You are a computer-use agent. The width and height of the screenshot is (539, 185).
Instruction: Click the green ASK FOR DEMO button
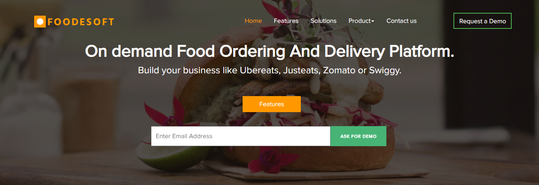pyautogui.click(x=358, y=136)
